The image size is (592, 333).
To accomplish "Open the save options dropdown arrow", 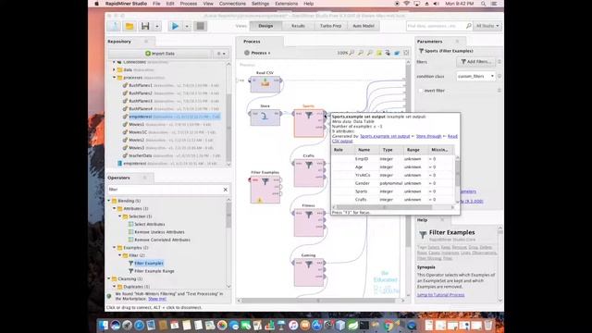I will coord(156,27).
